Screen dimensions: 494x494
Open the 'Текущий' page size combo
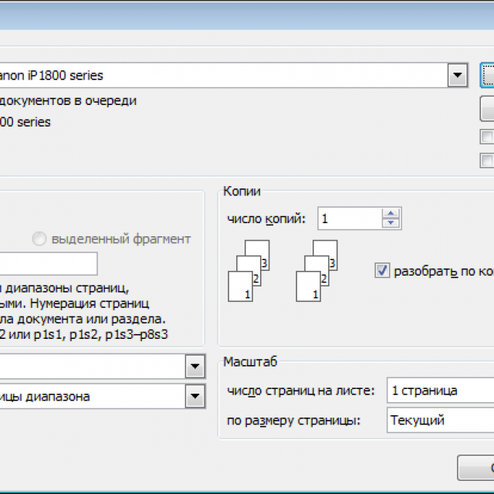coord(441,420)
